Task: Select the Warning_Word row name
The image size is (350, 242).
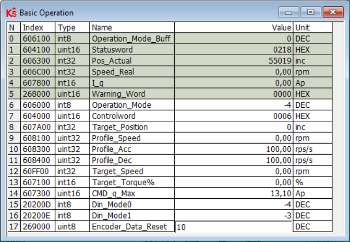Action: click(x=132, y=94)
